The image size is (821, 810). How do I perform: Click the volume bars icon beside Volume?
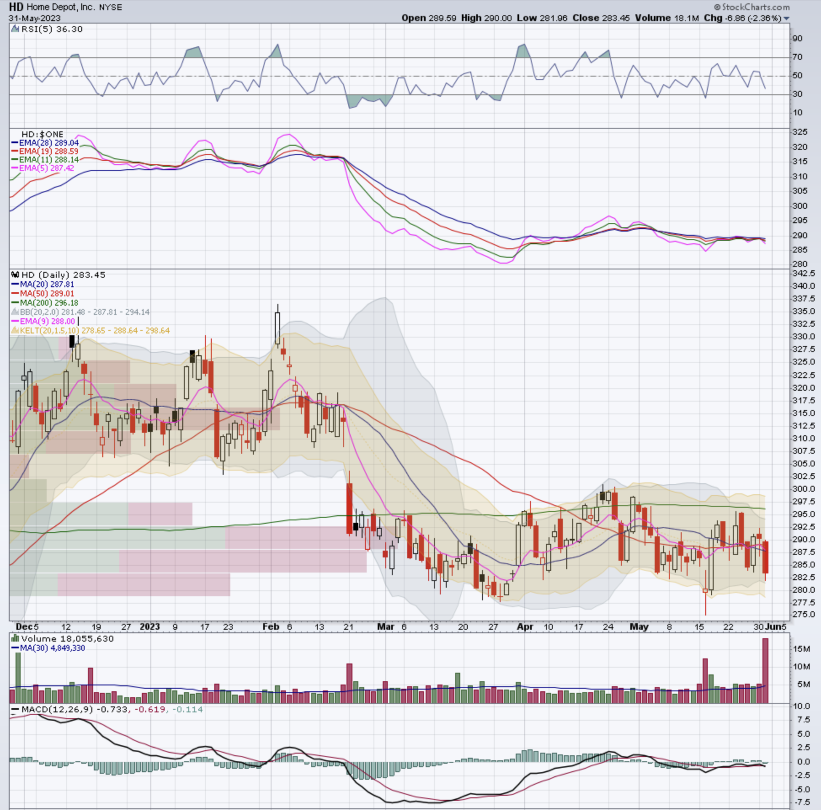point(15,638)
